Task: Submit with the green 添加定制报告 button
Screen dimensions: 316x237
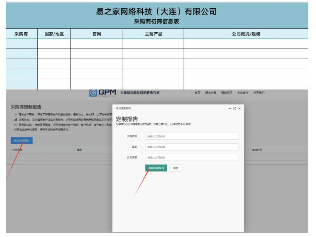Action: [156, 168]
